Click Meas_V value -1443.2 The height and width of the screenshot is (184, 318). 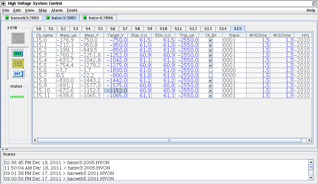(91, 81)
